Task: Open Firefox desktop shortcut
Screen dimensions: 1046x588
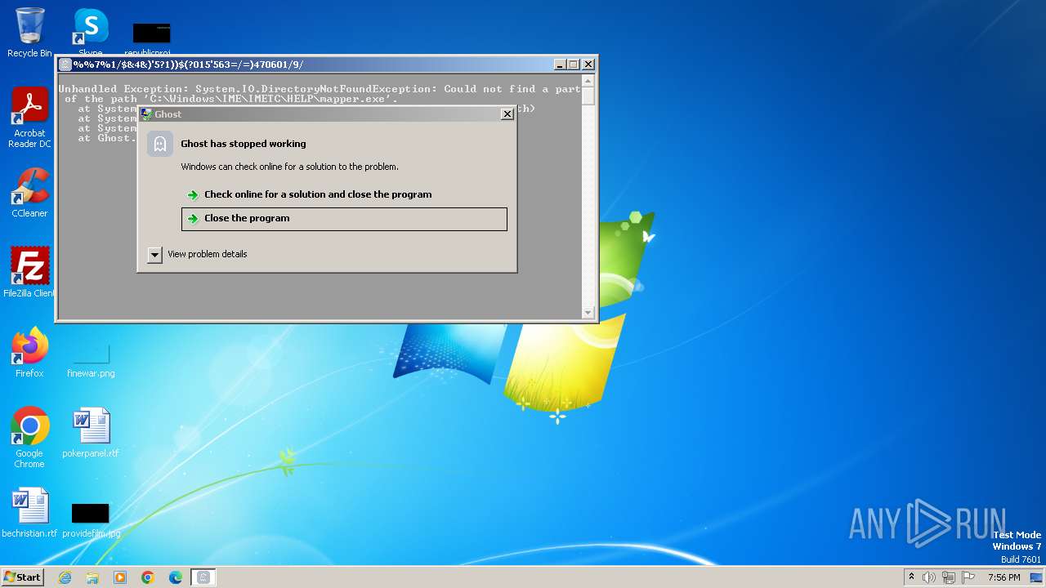Action: click(x=30, y=353)
